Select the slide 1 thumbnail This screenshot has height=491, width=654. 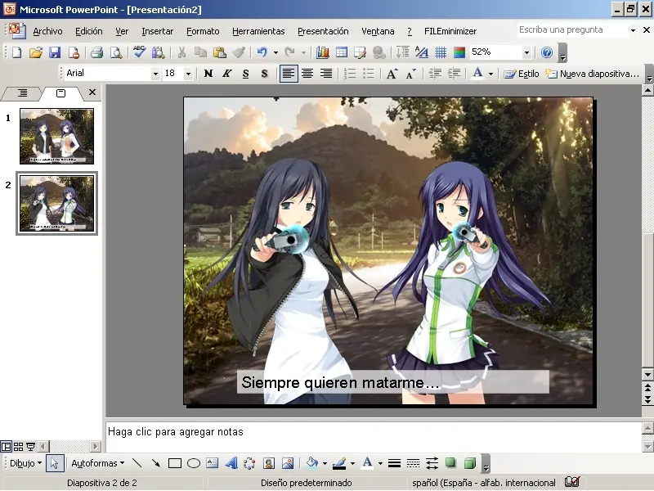[56, 136]
